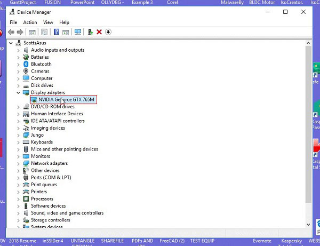Toggle action pane toolbar icon
Screen dimensions: 320x246
pyautogui.click(x=66, y=32)
